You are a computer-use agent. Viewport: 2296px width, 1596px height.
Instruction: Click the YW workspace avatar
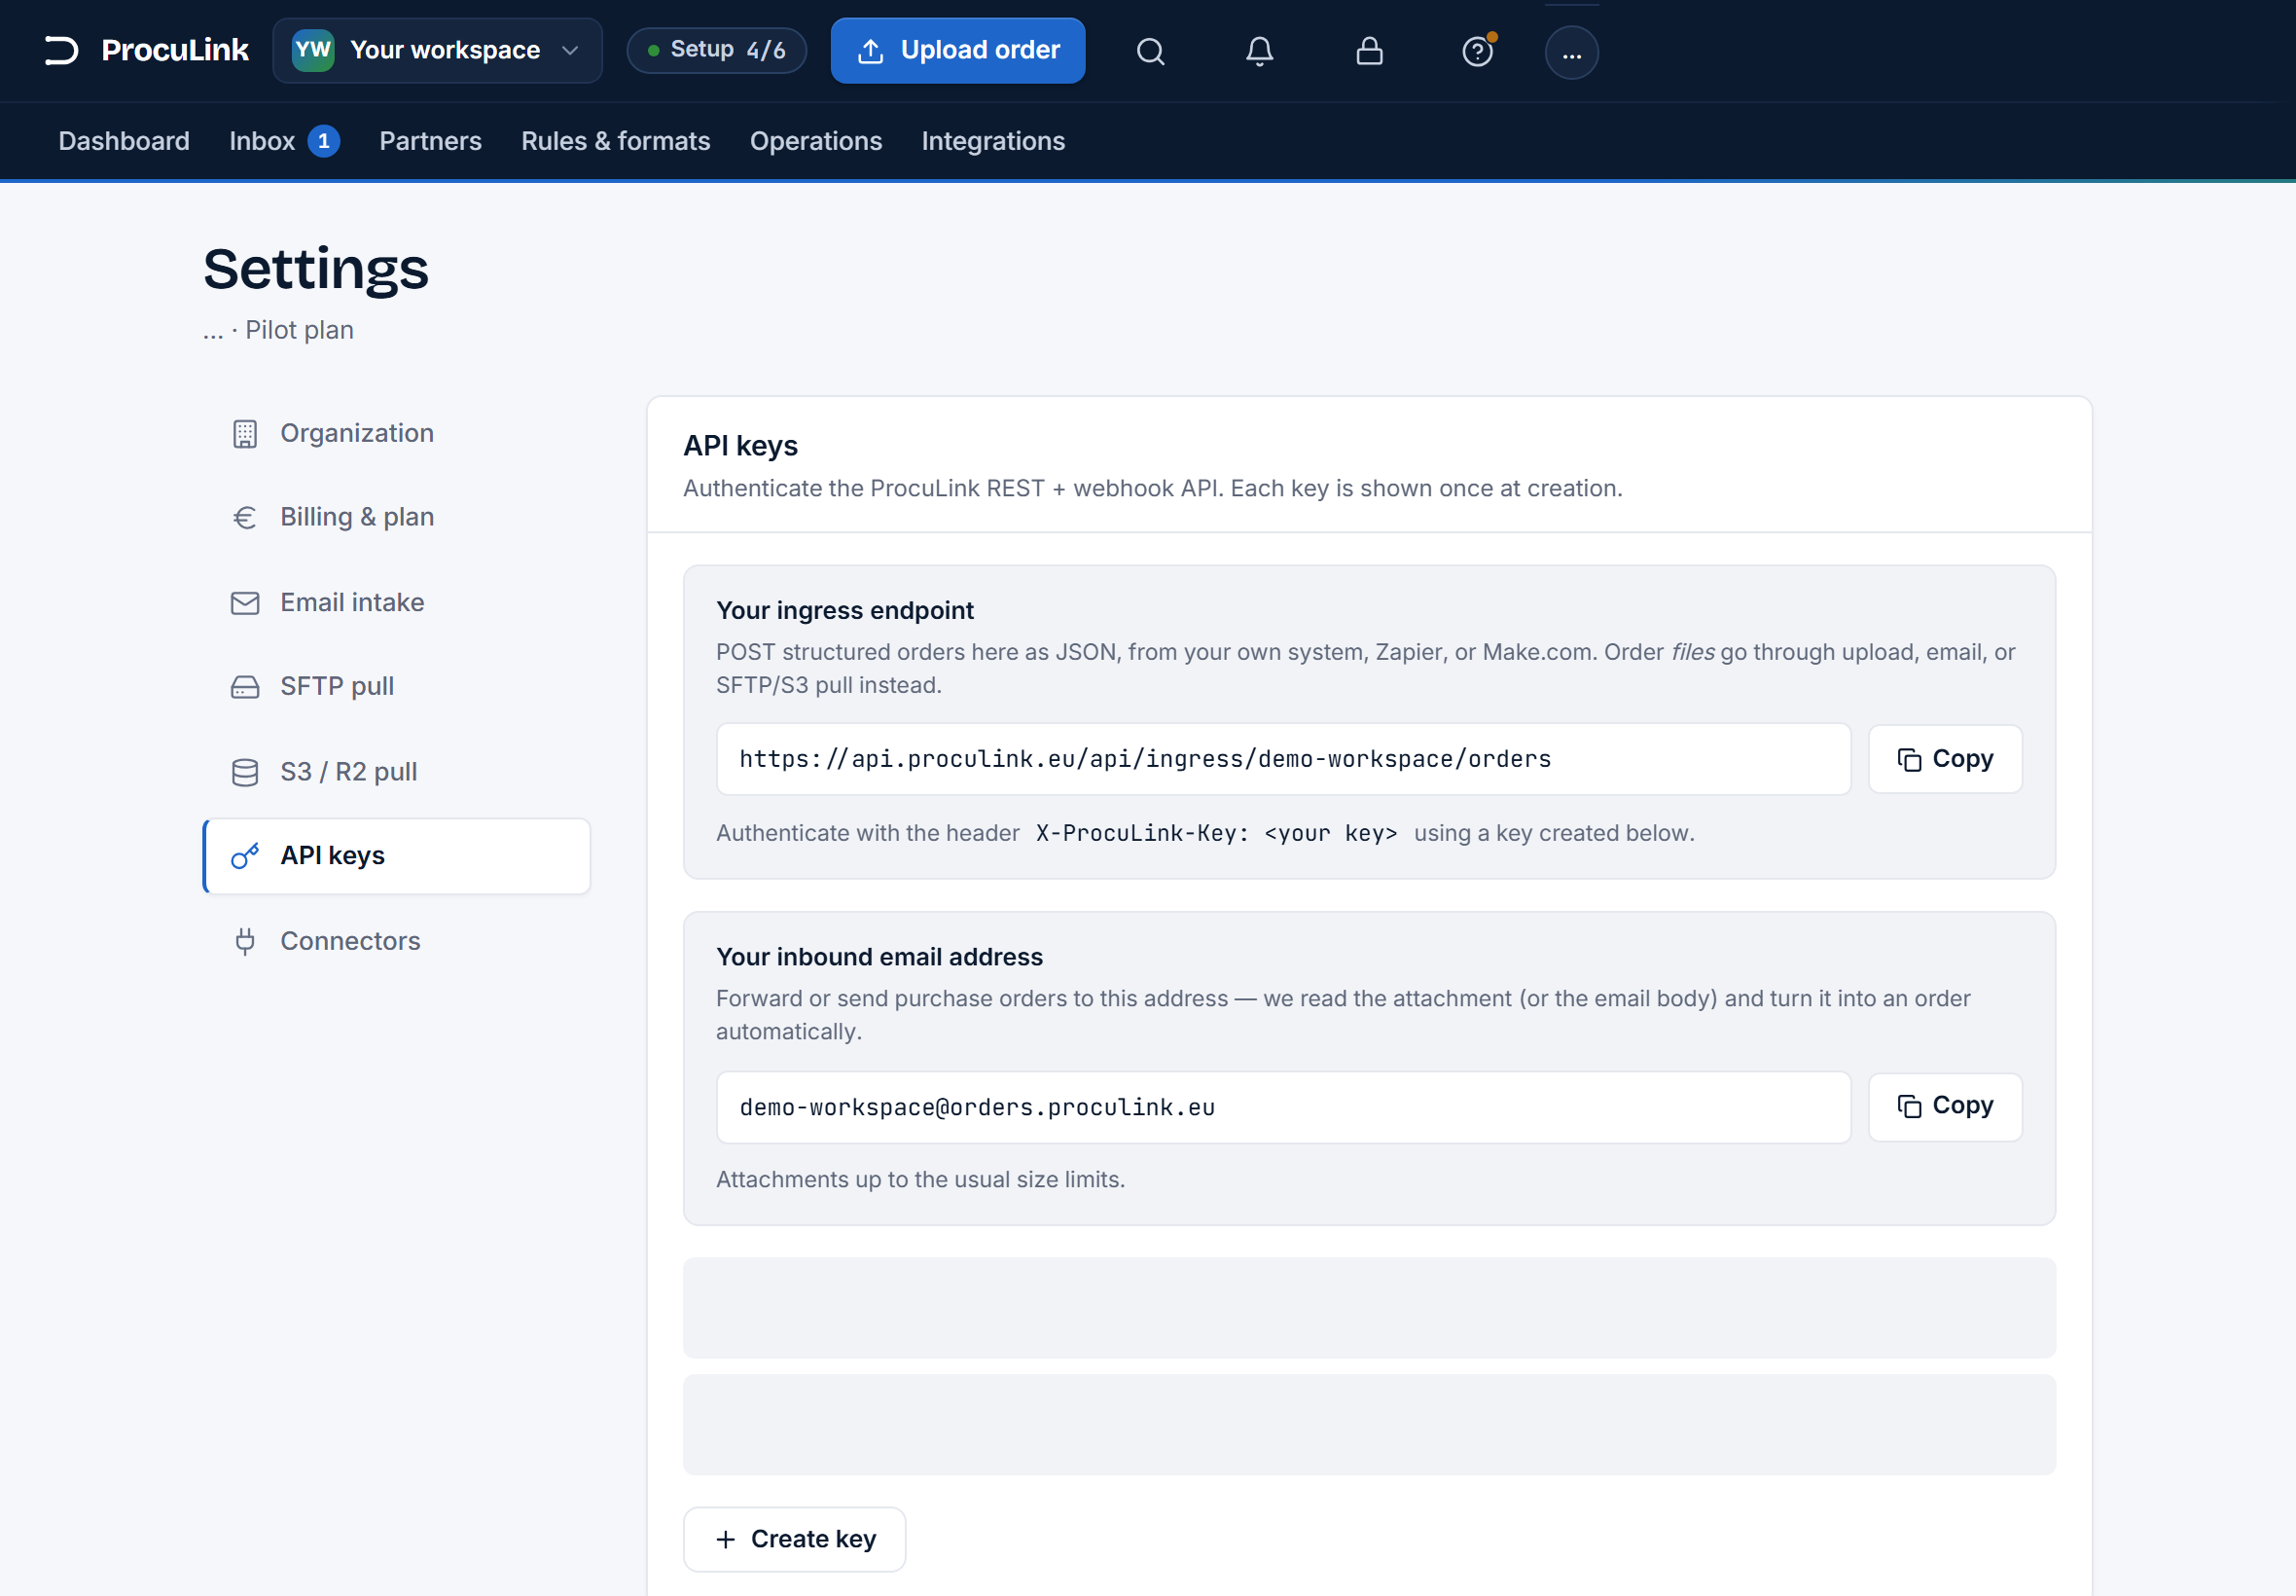pos(313,50)
